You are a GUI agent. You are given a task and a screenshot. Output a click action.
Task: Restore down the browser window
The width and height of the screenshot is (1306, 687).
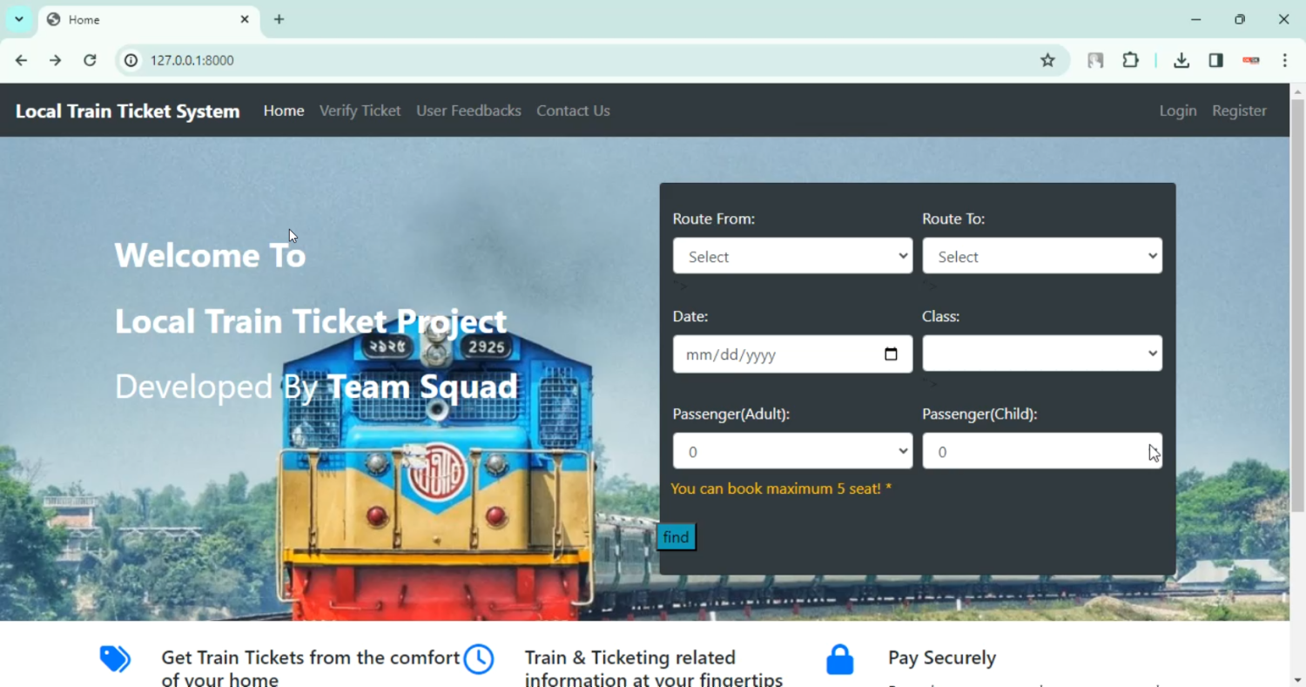point(1240,19)
